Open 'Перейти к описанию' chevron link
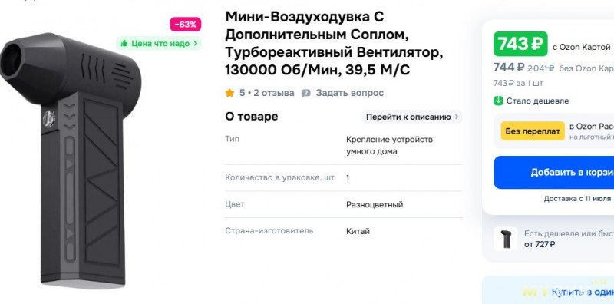 pos(412,117)
